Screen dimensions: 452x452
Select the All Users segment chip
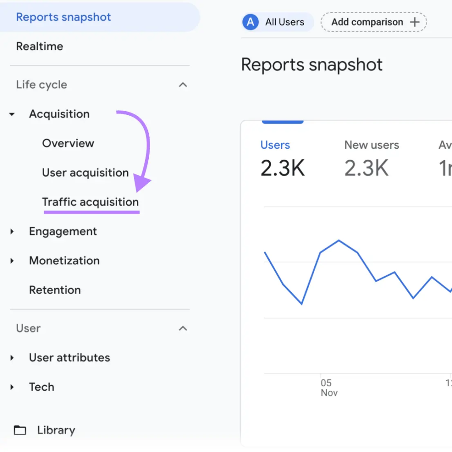[x=277, y=22]
